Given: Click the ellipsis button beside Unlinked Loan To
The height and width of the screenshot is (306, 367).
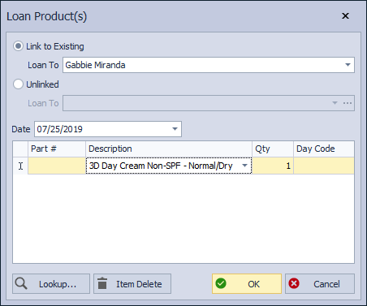Looking at the screenshot, I should [x=348, y=103].
